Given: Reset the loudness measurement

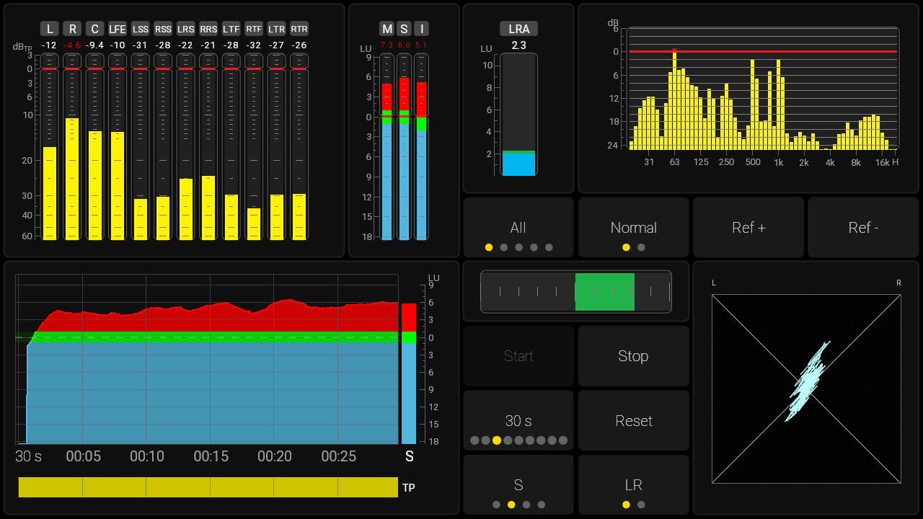Looking at the screenshot, I should coord(633,421).
